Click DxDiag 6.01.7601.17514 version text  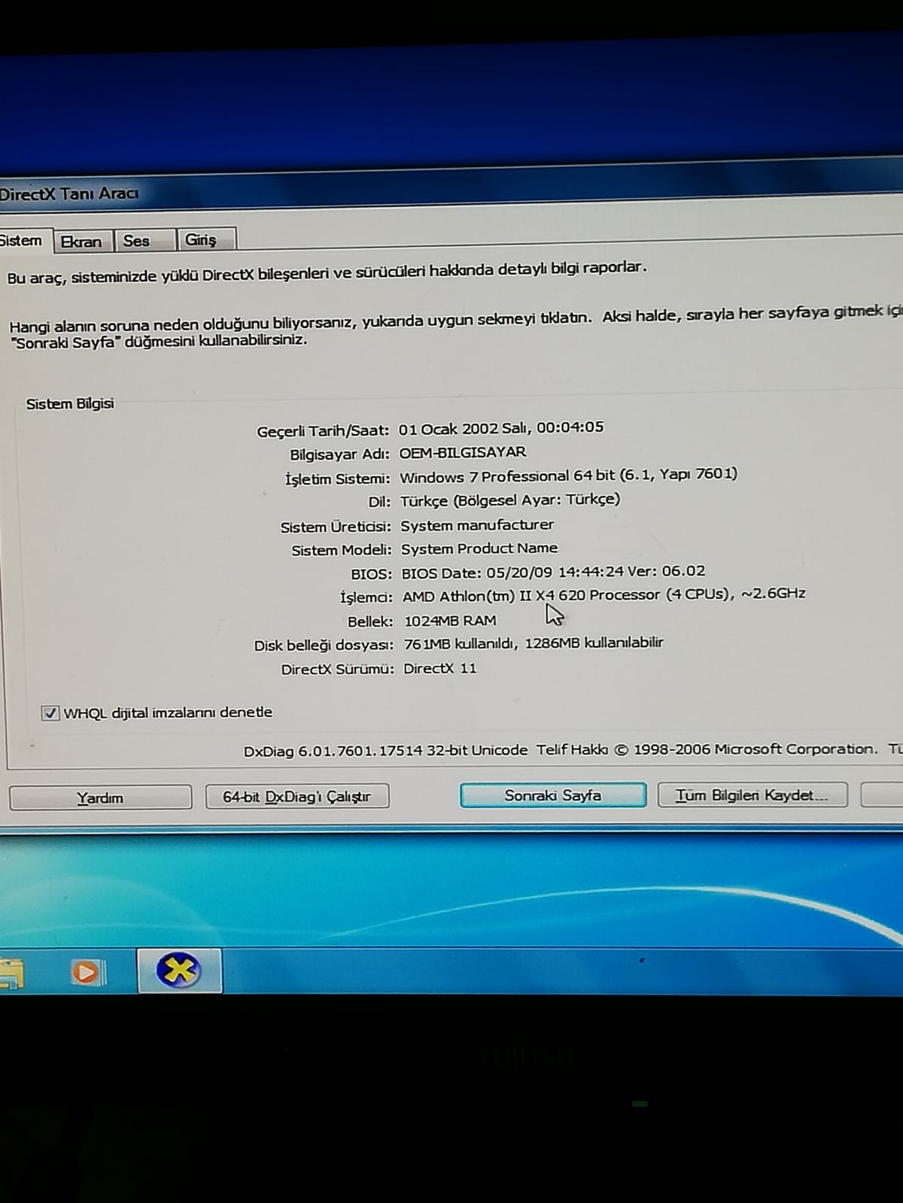coord(385,750)
